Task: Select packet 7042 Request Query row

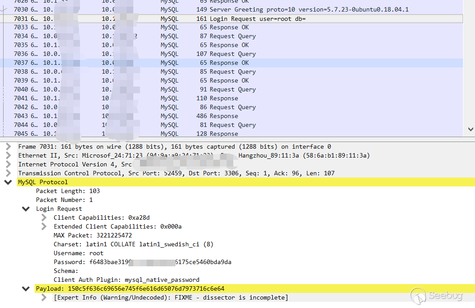Action: pos(232,107)
